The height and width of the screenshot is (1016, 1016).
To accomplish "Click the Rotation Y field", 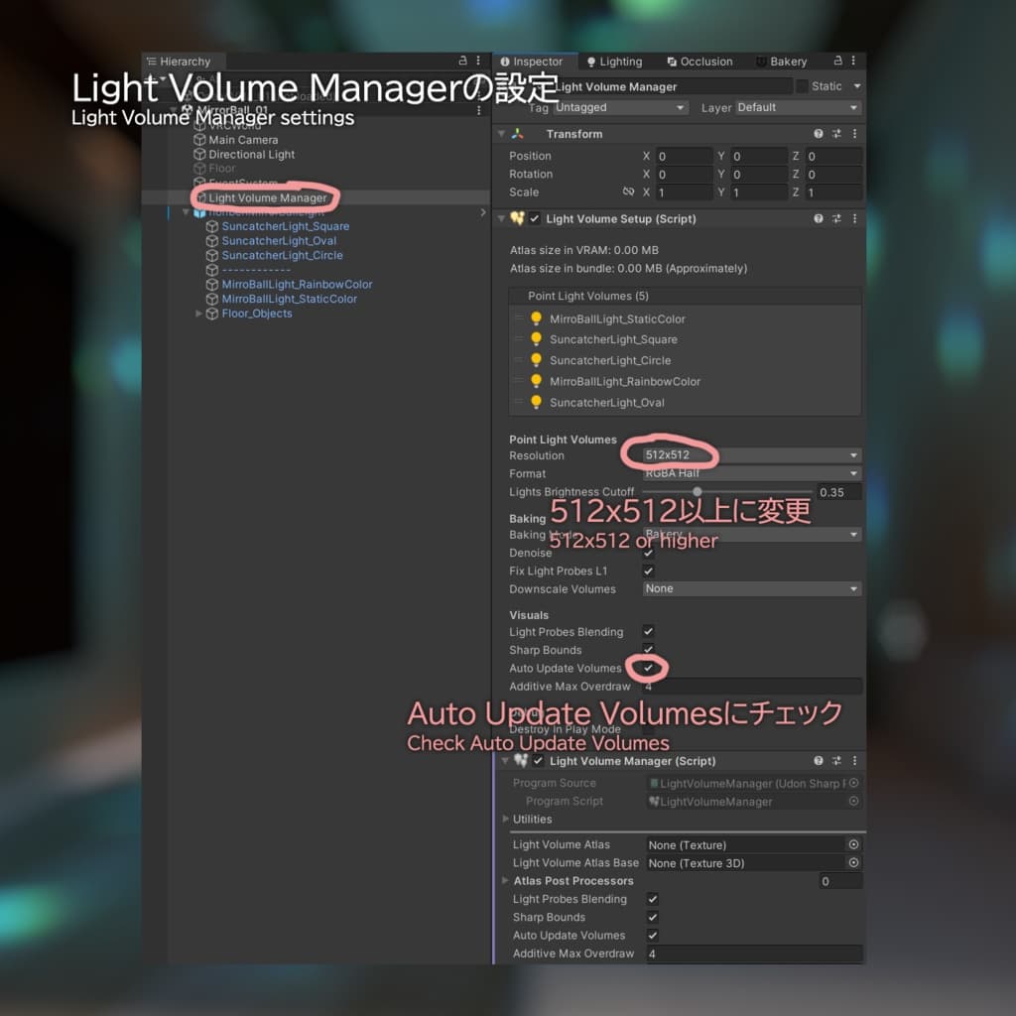I will coord(759,175).
